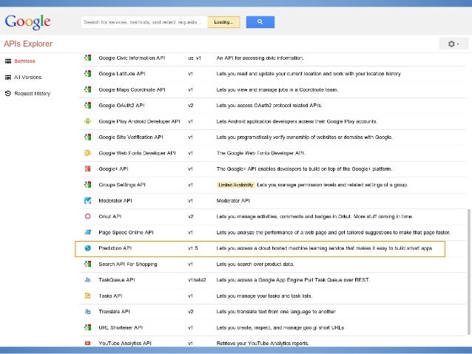Image resolution: width=472 pixels, height=354 pixels.
Task: Click the Google OAuth2 API icon
Action: pyautogui.click(x=87, y=105)
